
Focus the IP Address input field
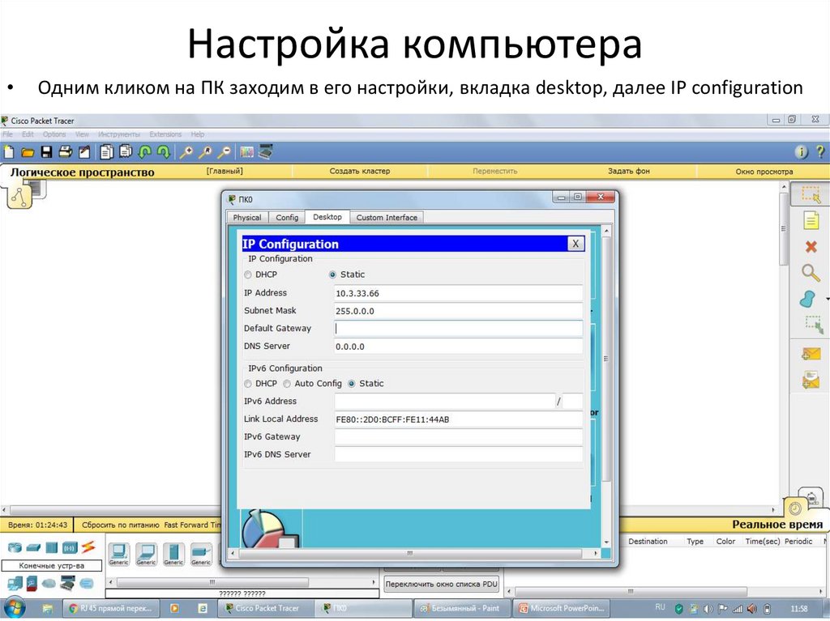[459, 293]
